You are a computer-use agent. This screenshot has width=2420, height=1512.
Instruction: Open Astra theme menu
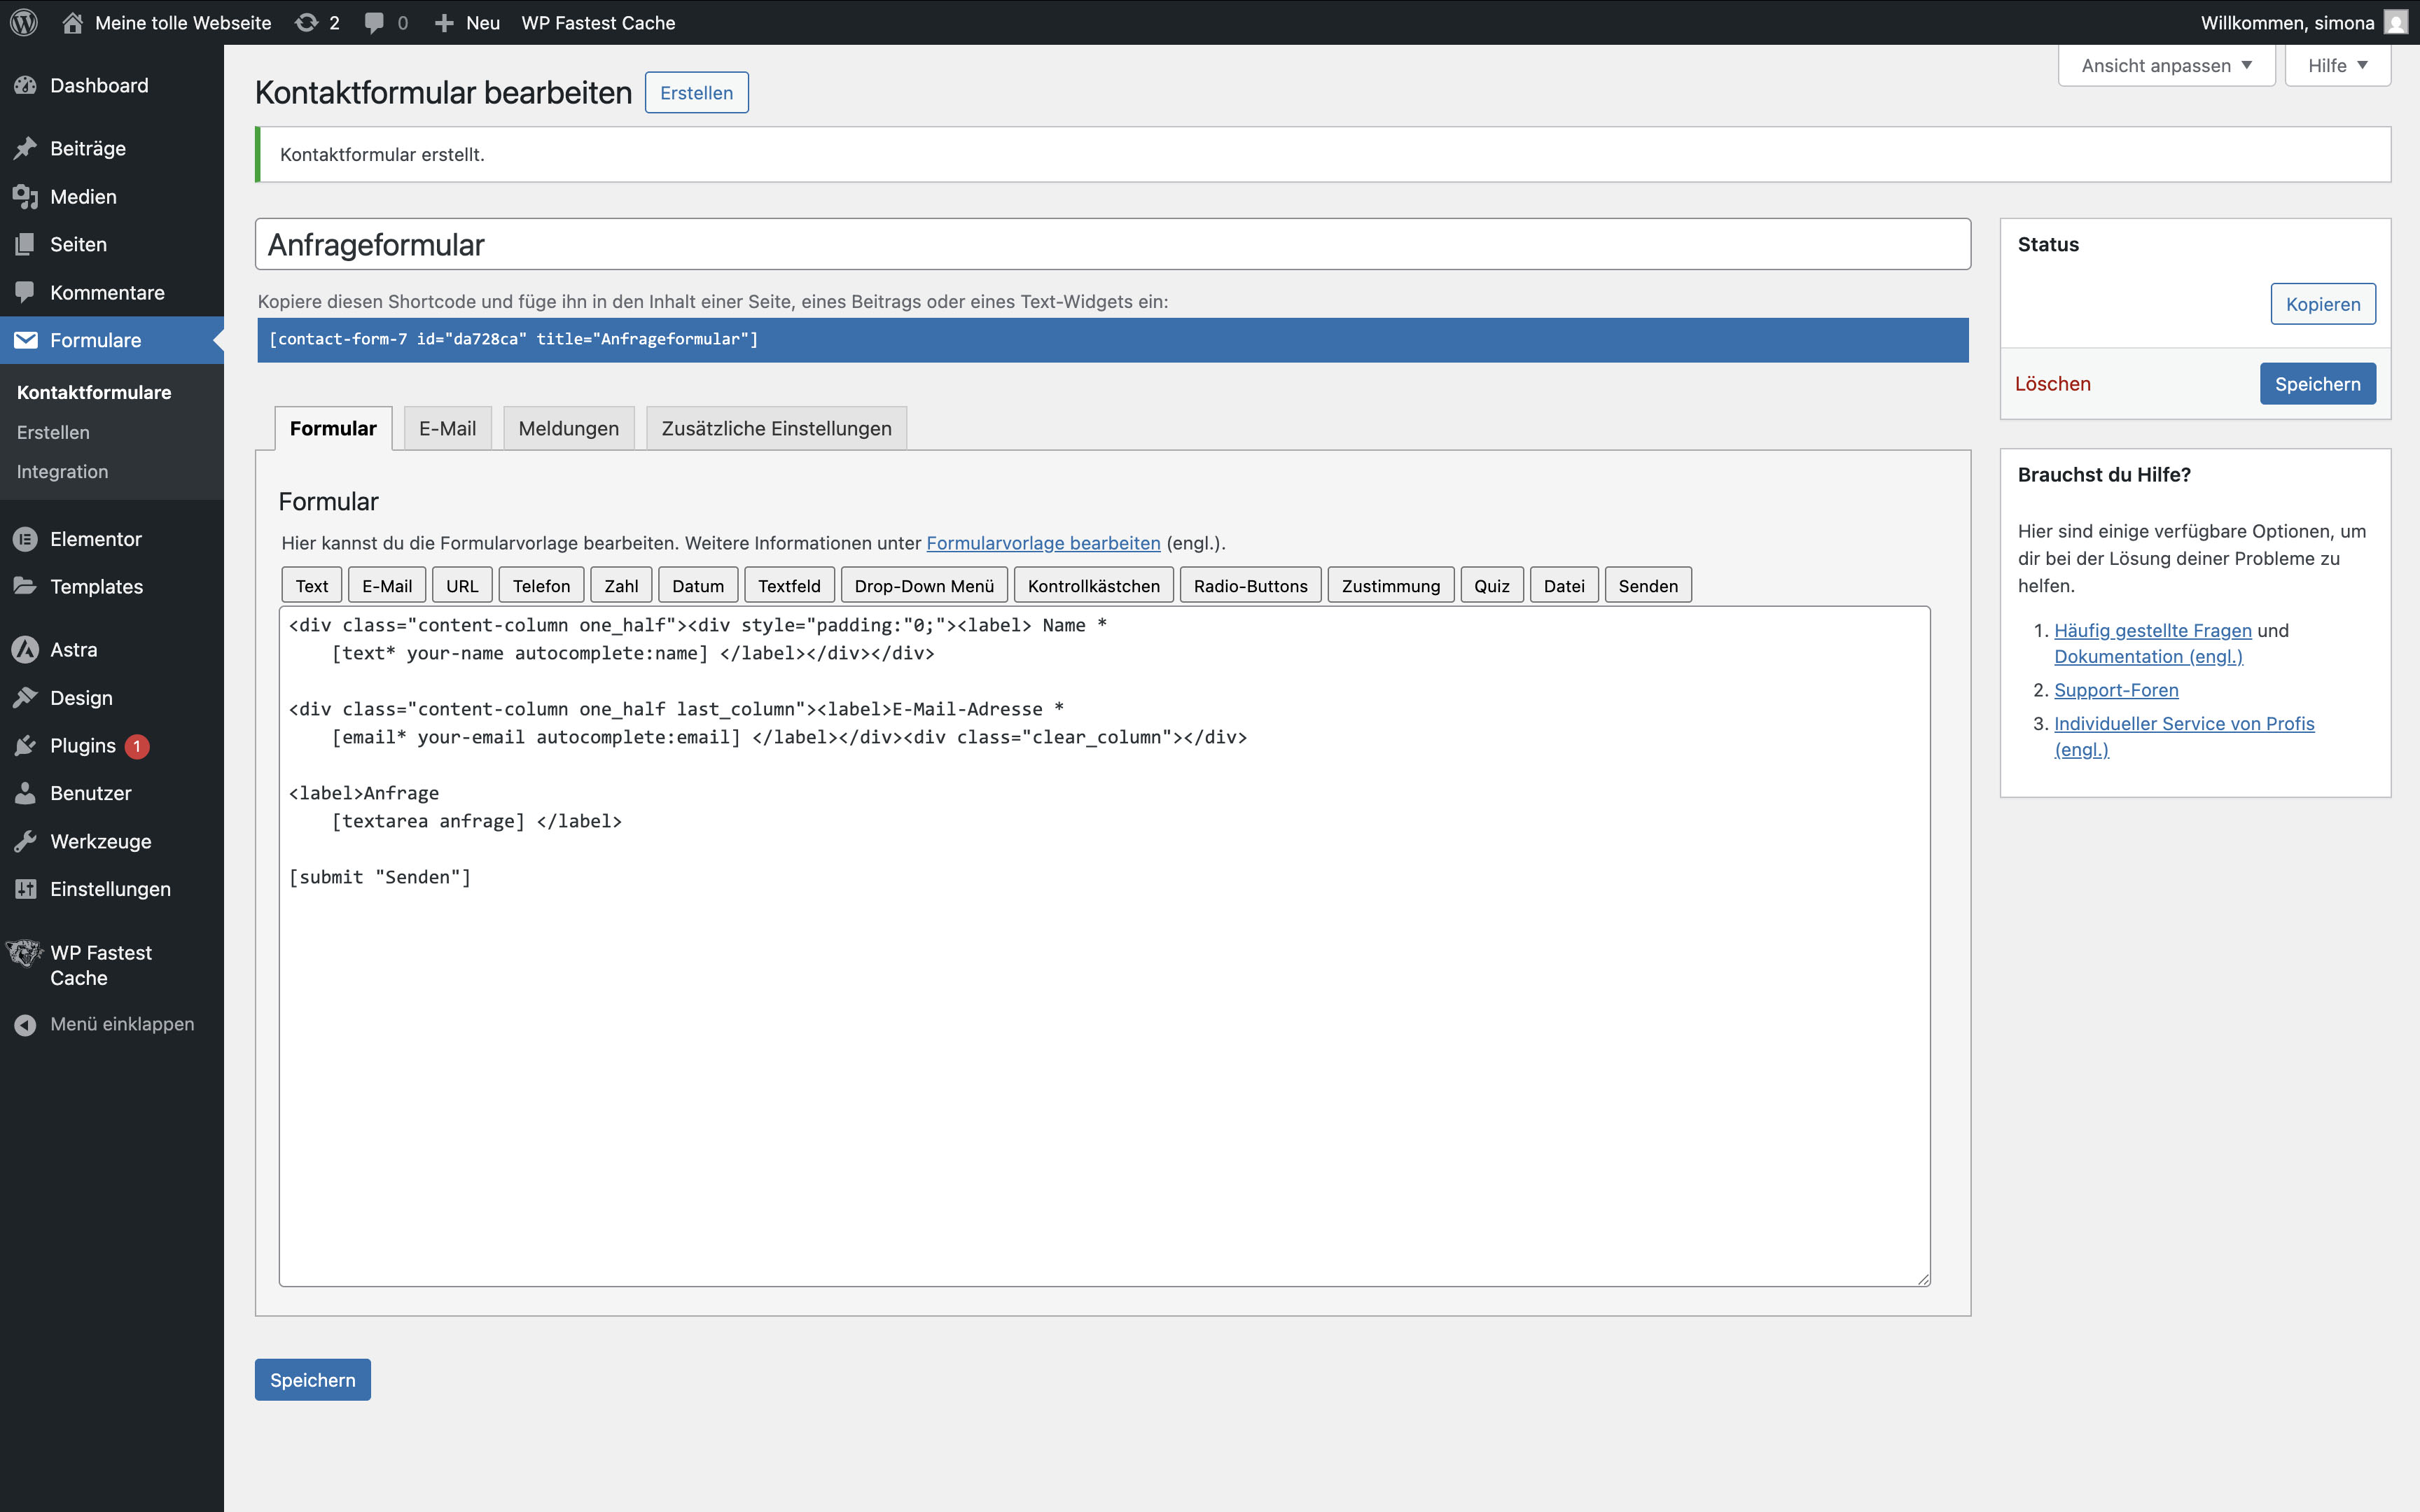tap(74, 650)
